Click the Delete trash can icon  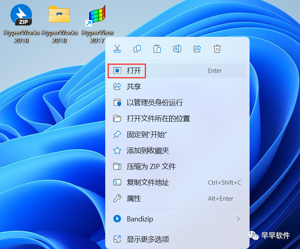pyautogui.click(x=217, y=49)
